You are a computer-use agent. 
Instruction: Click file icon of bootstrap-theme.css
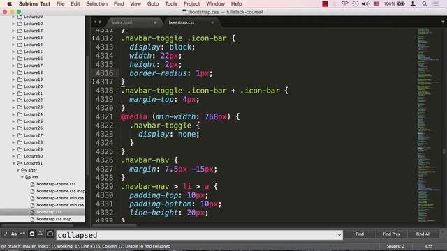[x=32, y=184]
